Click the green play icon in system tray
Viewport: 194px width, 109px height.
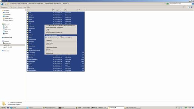coord(186,108)
